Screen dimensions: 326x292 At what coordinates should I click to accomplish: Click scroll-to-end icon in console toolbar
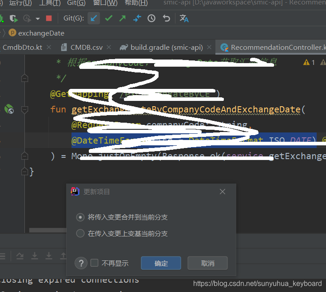click(x=20, y=256)
